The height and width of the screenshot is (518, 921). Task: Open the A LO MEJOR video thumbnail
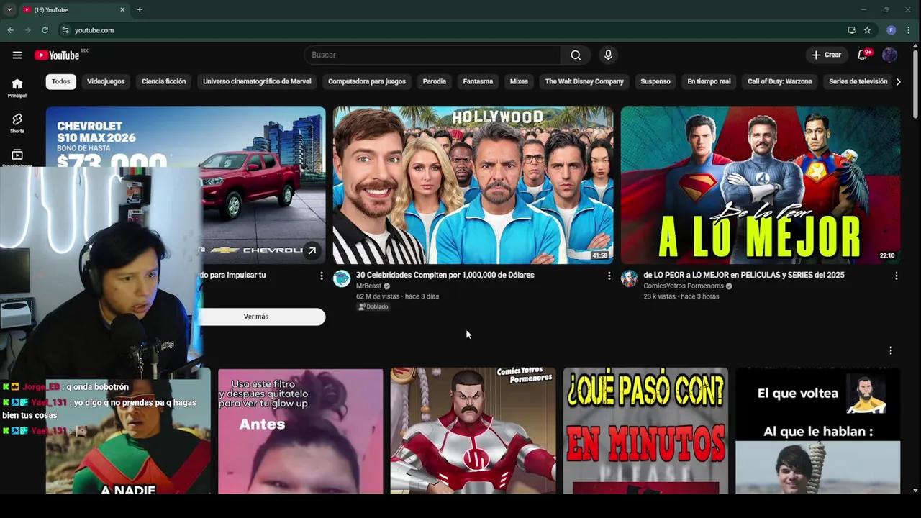point(761,185)
